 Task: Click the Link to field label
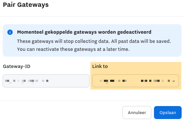coord(100,66)
